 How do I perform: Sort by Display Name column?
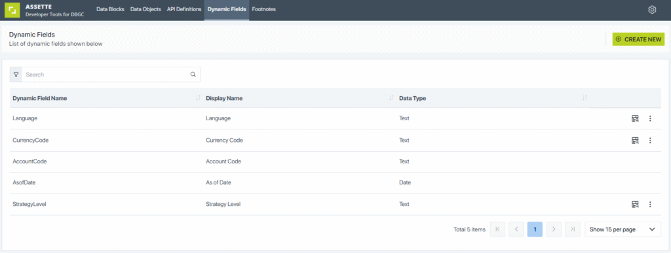coord(391,98)
